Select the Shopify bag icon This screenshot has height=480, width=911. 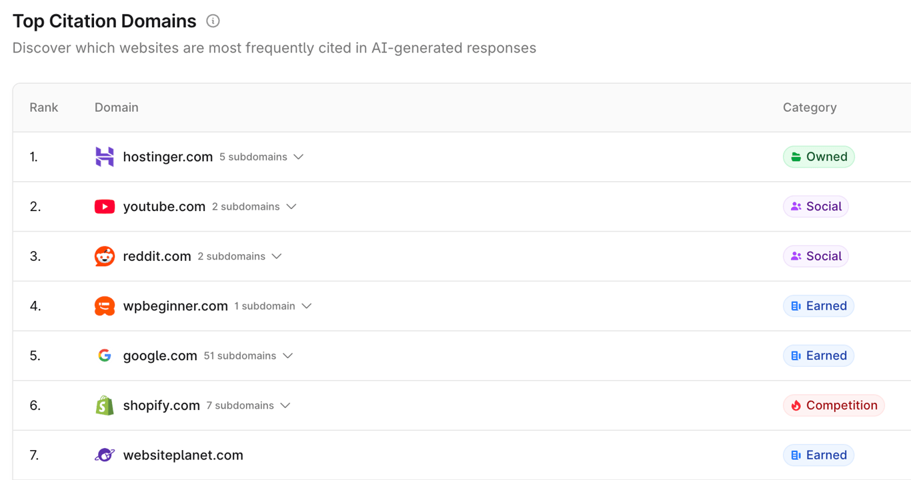pos(104,405)
